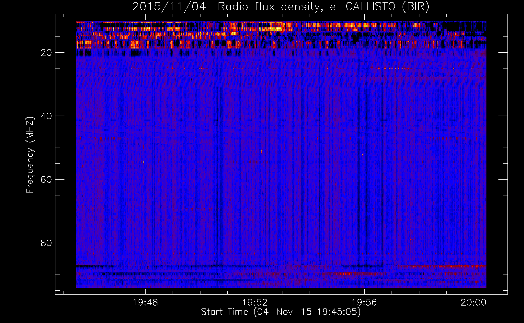Viewport: 524px width, 323px height.
Task: Click the plot title '2015/11/04 Radio flux density'
Action: click(281, 7)
